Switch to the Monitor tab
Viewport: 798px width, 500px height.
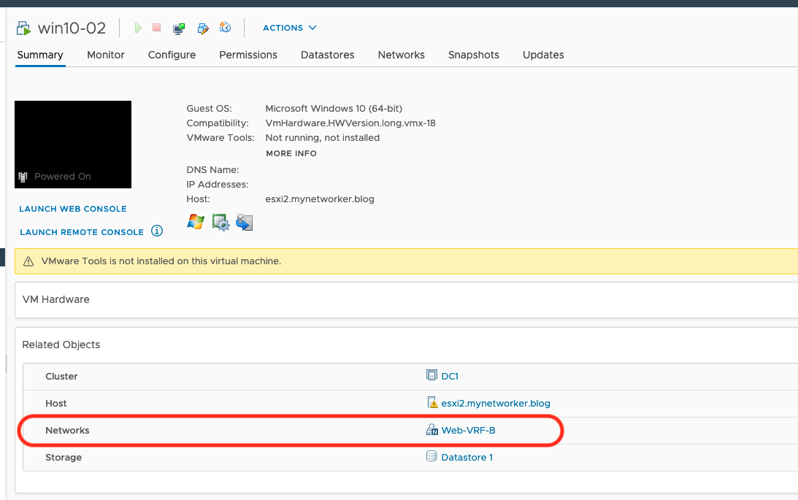[106, 55]
